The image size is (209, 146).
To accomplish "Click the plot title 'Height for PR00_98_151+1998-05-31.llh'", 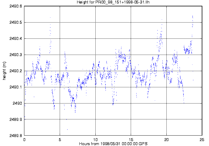I will pyautogui.click(x=113, y=2).
